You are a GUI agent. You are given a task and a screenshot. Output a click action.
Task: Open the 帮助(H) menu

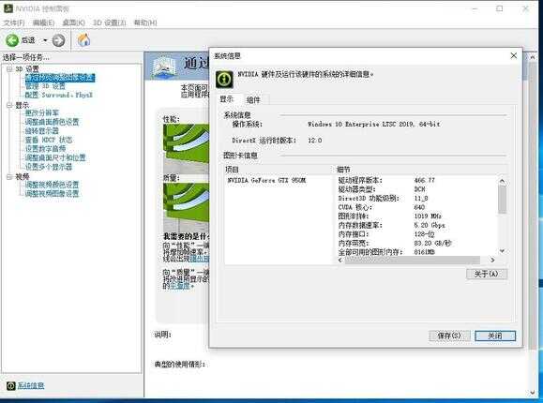point(145,22)
